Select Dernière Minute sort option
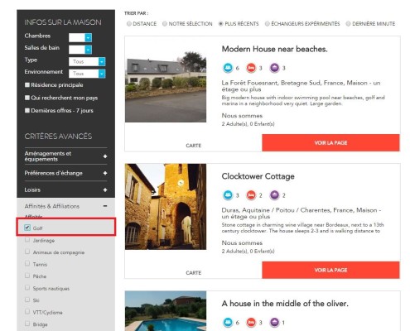 click(x=349, y=24)
